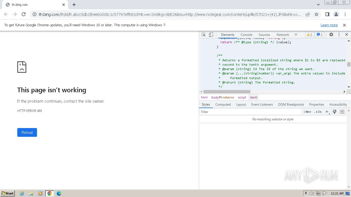
Task: Click elements vertical scrollbar thumb
Action: point(349,64)
